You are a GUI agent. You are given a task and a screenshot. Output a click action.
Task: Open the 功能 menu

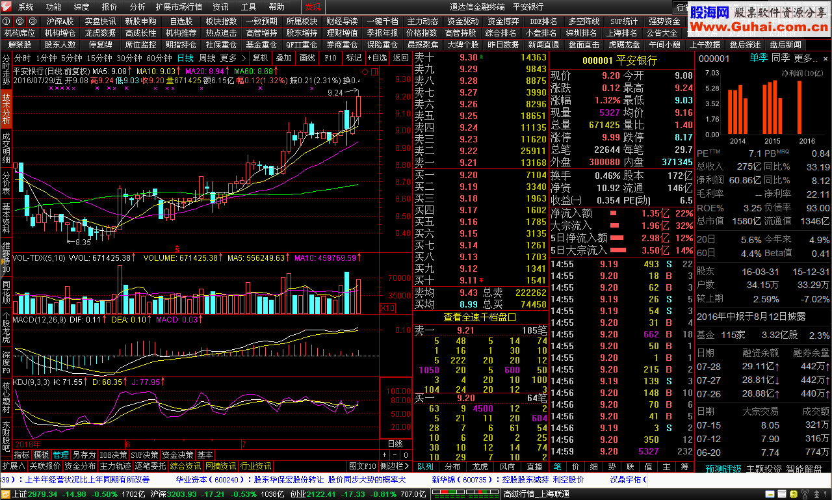click(54, 7)
